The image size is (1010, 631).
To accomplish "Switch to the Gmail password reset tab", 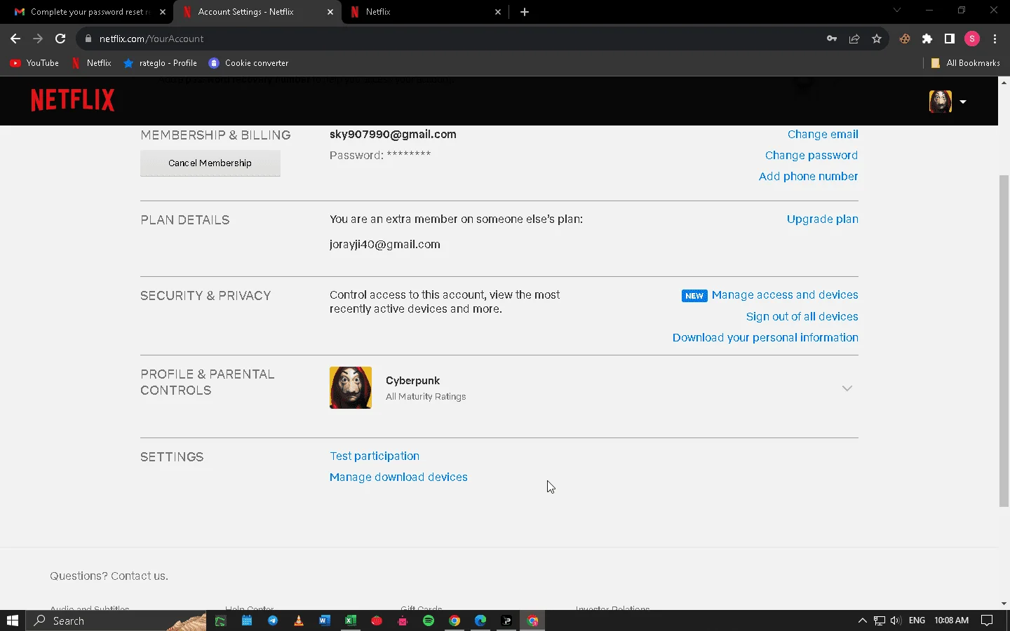I will click(87, 12).
